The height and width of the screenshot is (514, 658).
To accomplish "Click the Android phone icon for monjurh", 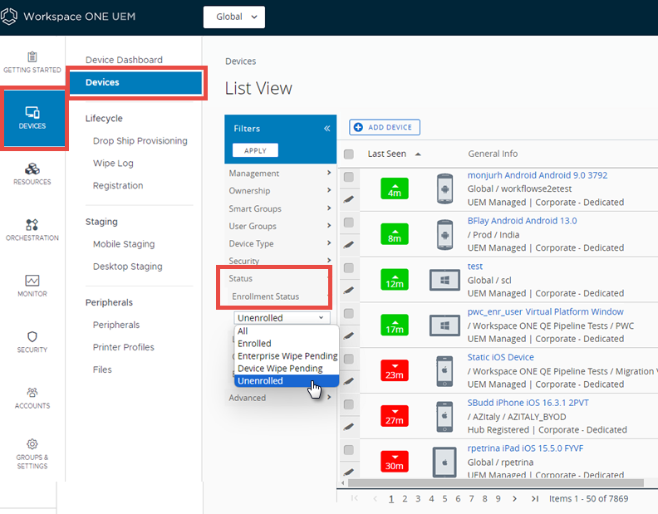I will point(444,188).
